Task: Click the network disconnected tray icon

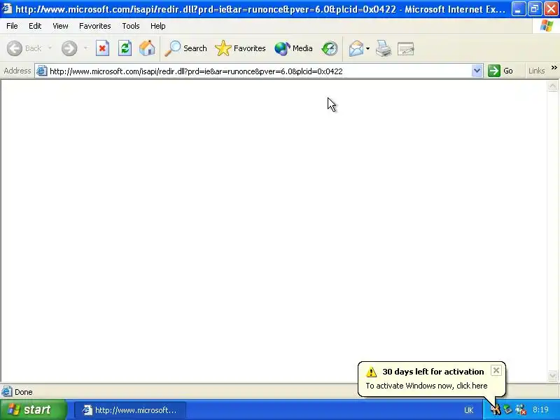Action: (x=521, y=409)
